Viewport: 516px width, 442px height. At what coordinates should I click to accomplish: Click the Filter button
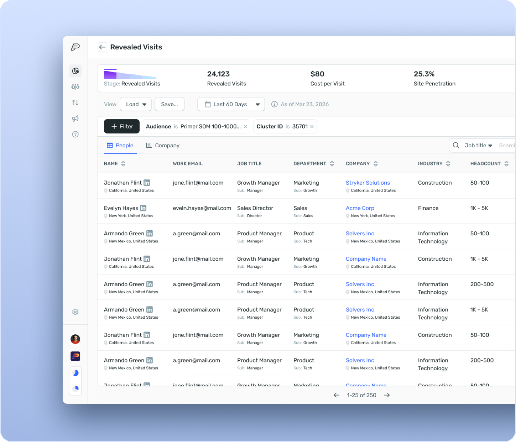122,126
